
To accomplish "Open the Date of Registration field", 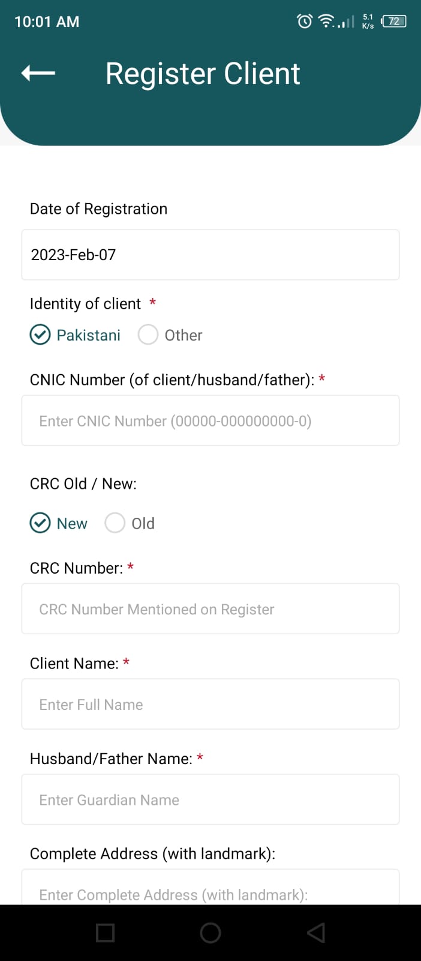I will tap(210, 255).
